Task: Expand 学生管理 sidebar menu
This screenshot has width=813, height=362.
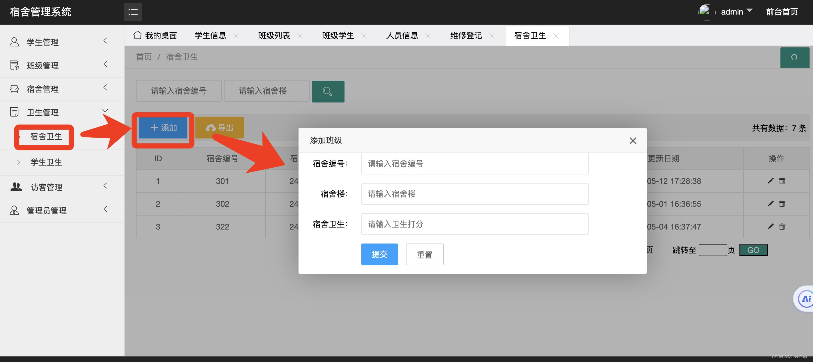Action: [x=62, y=42]
